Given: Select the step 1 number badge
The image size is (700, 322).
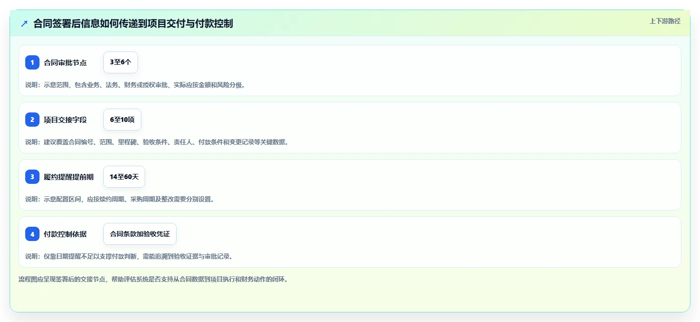Looking at the screenshot, I should click(32, 62).
